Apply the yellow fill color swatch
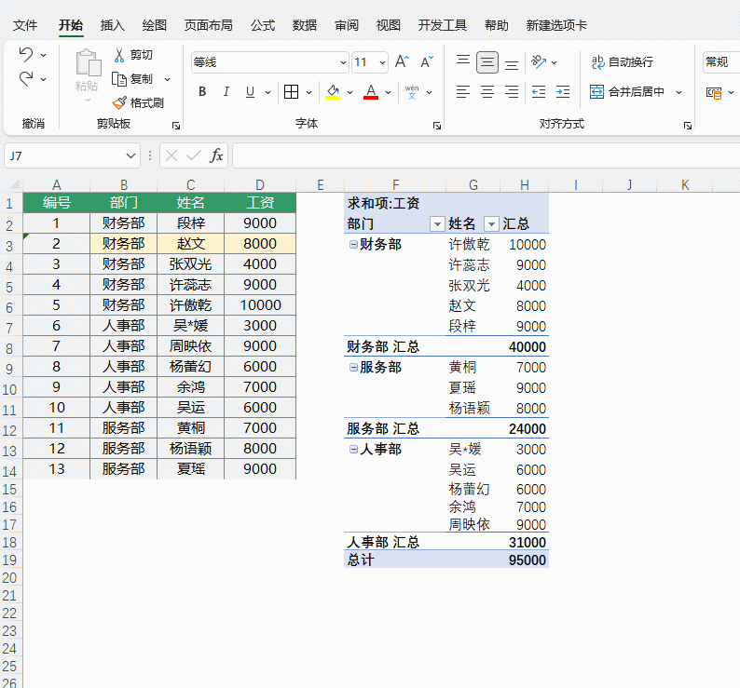 click(x=333, y=92)
